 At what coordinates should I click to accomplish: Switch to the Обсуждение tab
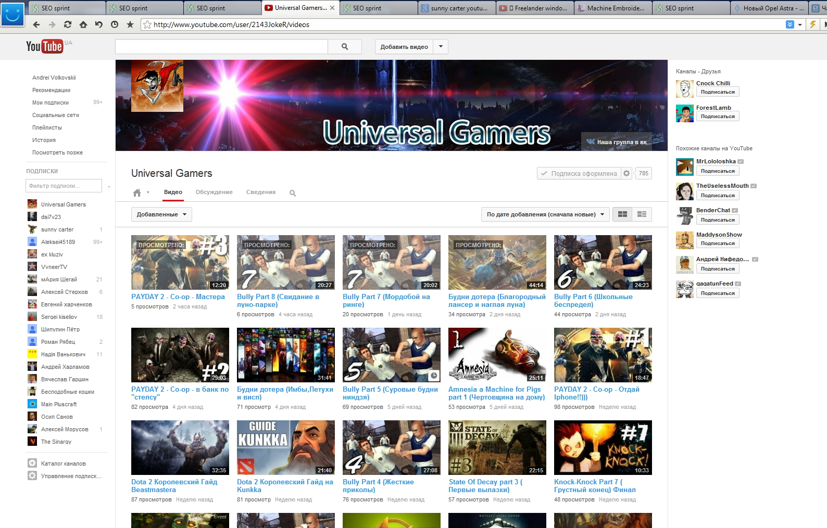[214, 192]
